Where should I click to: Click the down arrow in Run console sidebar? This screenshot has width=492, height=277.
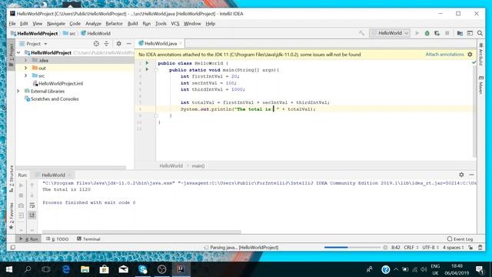[32, 195]
